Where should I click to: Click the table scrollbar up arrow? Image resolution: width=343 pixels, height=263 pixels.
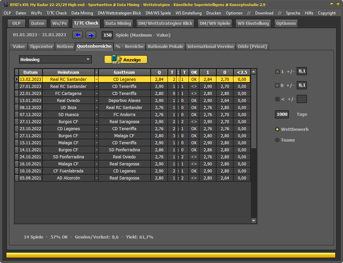(254, 72)
